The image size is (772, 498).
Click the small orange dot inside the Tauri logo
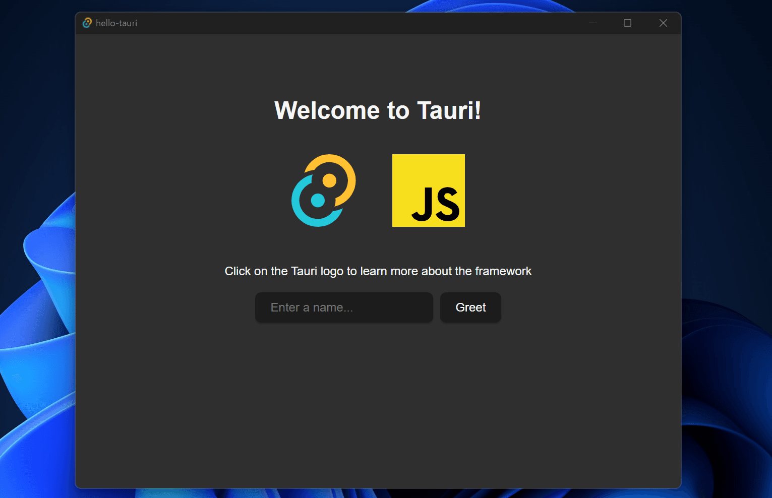330,179
